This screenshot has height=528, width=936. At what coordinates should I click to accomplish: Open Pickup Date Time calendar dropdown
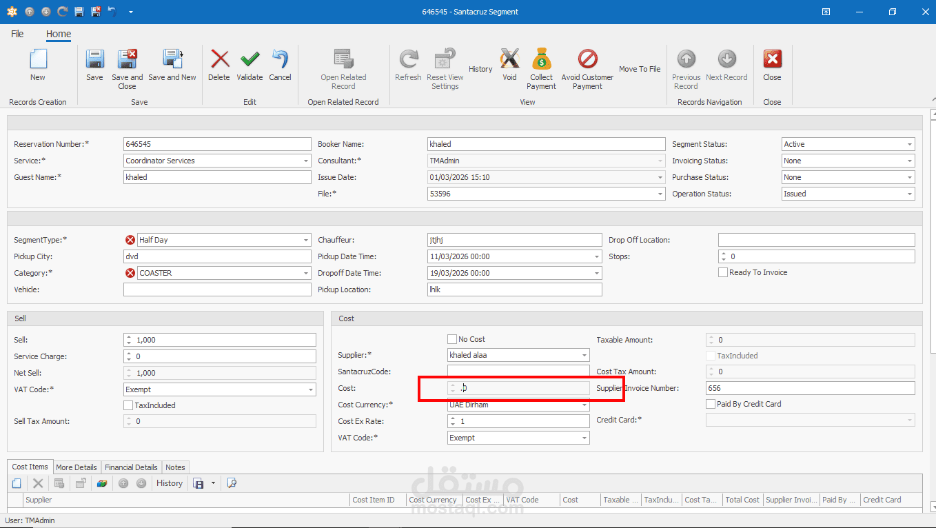tap(597, 256)
